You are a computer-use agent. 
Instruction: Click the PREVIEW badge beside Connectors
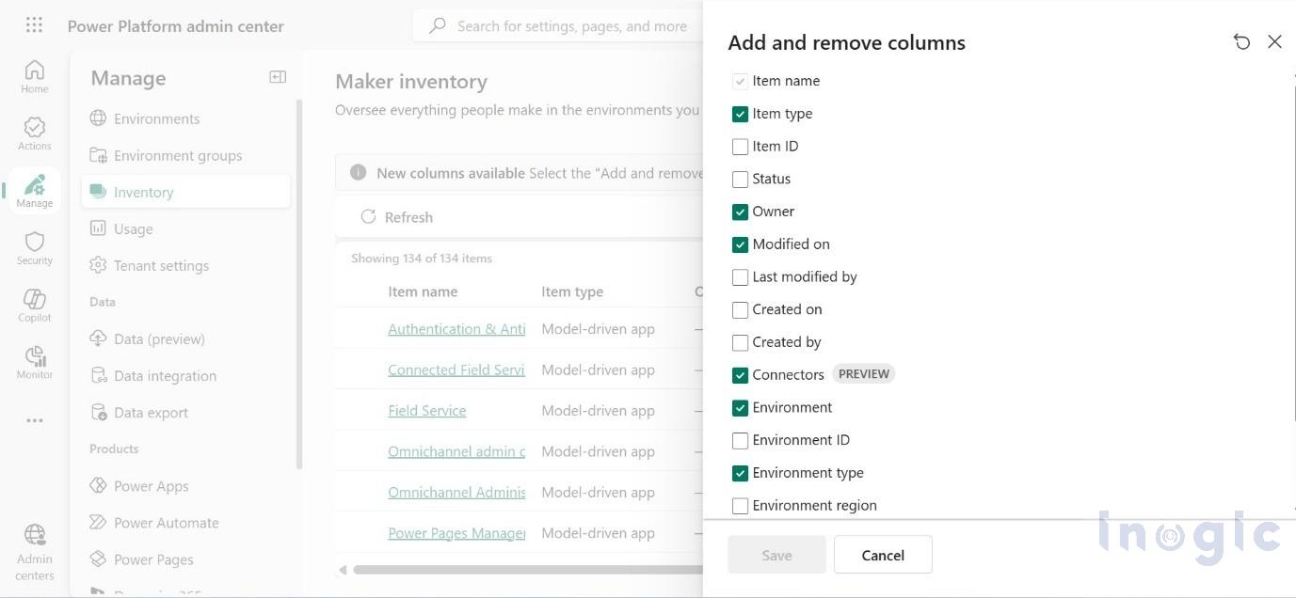click(x=864, y=374)
